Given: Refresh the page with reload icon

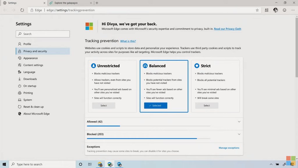Looking at the screenshot, I should [x=22, y=10].
